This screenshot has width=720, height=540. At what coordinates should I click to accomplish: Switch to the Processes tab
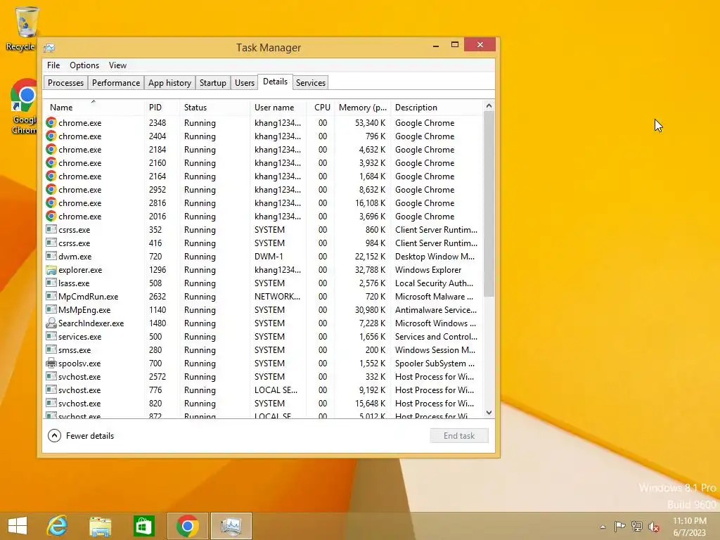point(65,83)
